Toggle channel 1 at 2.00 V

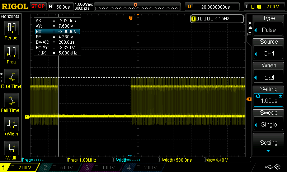[x=19, y=167]
